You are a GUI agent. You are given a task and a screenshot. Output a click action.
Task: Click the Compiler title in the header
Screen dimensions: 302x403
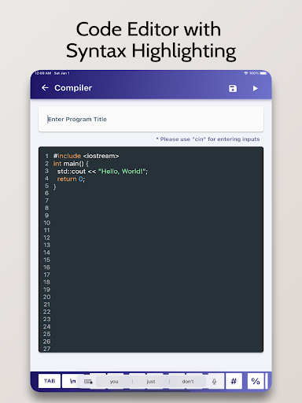tap(73, 88)
